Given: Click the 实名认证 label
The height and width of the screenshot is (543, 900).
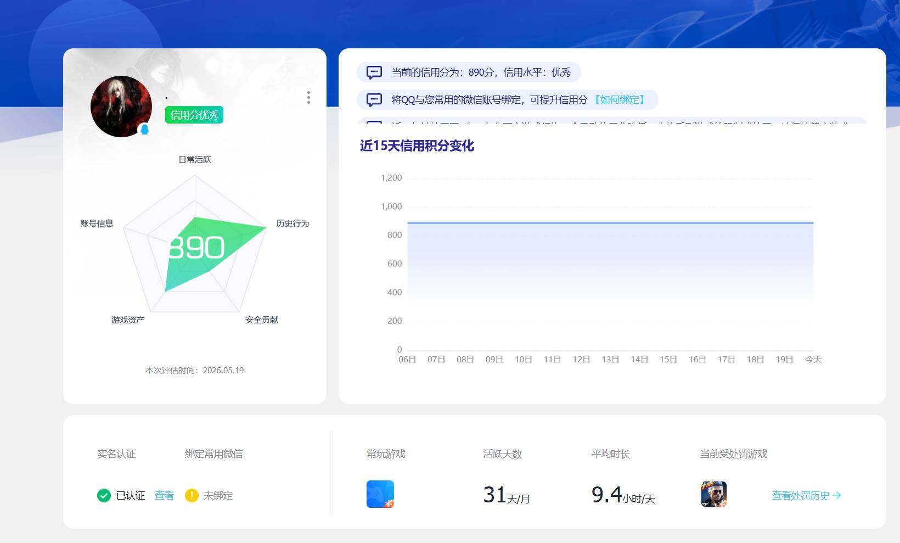Looking at the screenshot, I should [116, 454].
